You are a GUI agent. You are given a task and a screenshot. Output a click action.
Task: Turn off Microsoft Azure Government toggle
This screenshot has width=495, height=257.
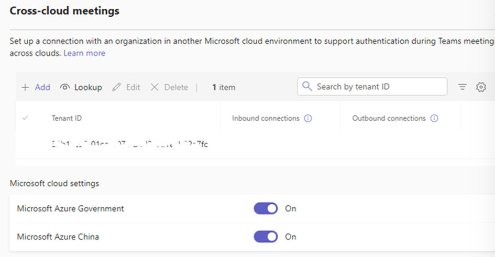(x=266, y=208)
